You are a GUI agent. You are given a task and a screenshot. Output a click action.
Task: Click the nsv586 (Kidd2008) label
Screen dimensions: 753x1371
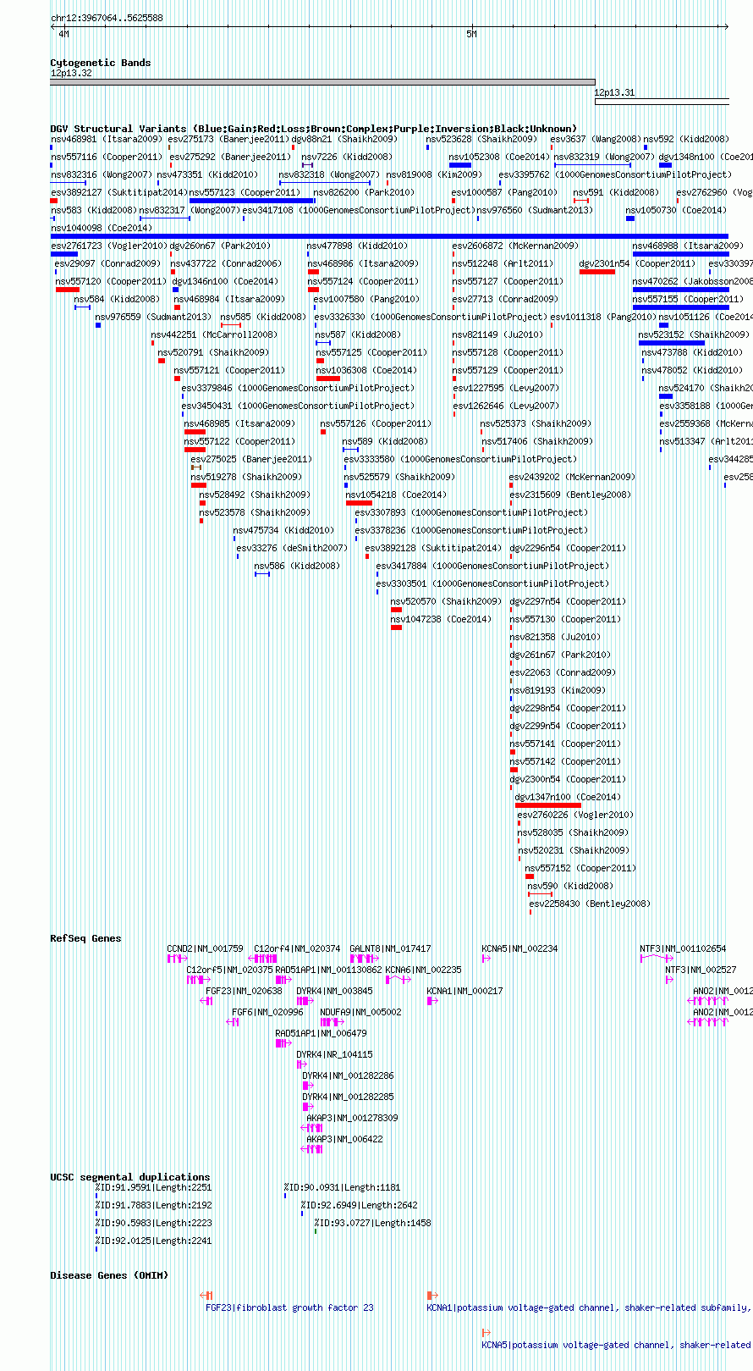tap(297, 566)
